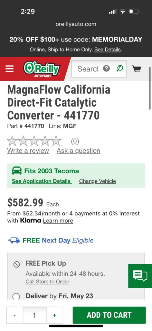Click the green car fitment icon
This screenshot has height=331, width=152.
click(17, 171)
